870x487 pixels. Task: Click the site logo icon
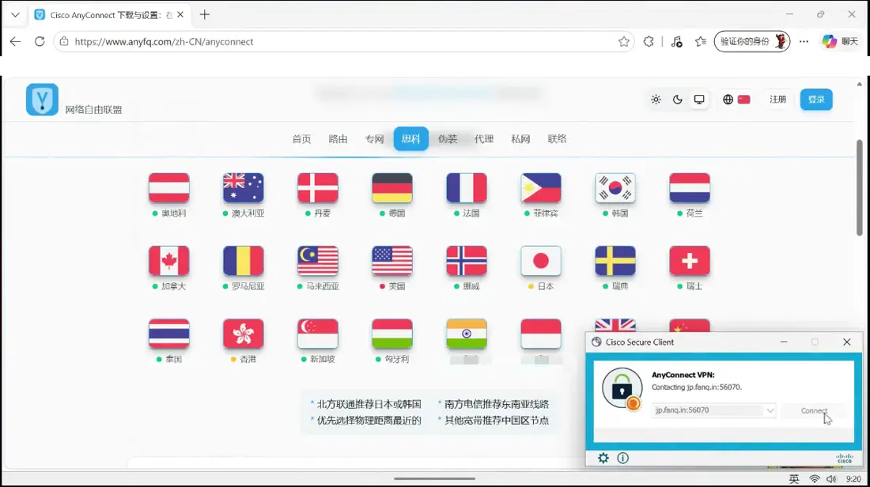(42, 100)
